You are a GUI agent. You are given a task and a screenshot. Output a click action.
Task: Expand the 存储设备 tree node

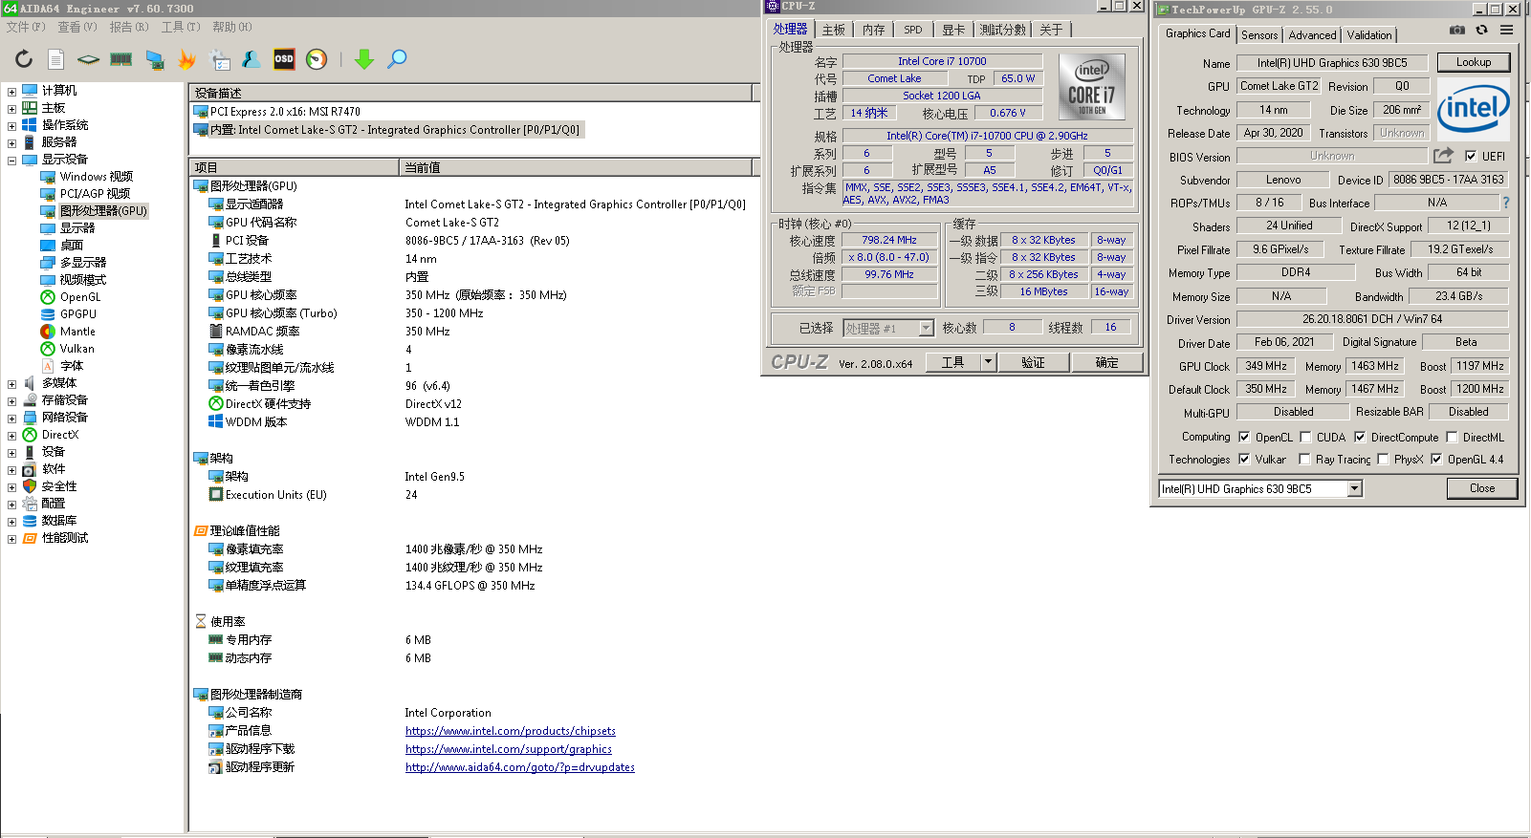click(11, 401)
